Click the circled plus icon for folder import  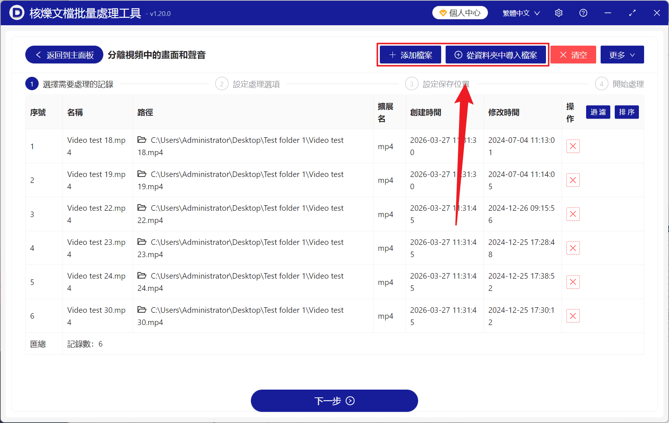(458, 55)
